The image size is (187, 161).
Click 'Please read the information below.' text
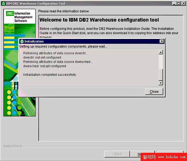64,11
